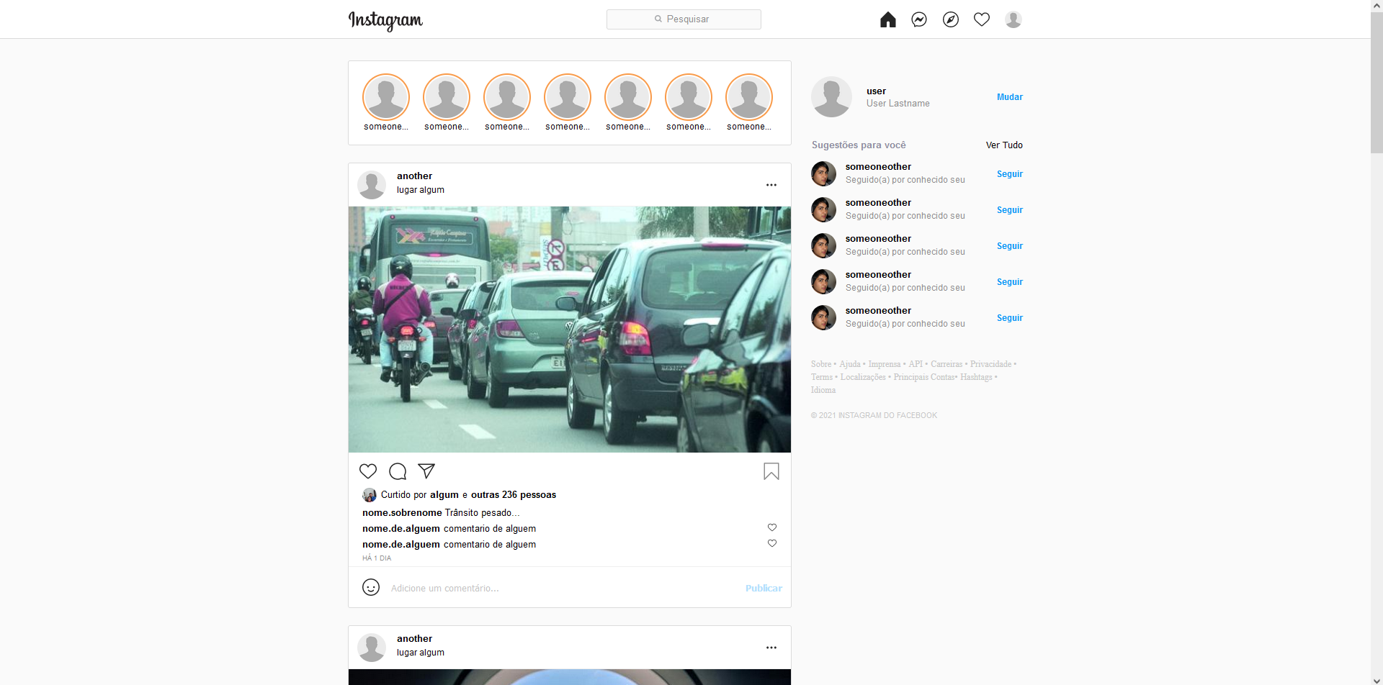1383x685 pixels.
Task: Open the Imprensa footer link
Action: [885, 364]
